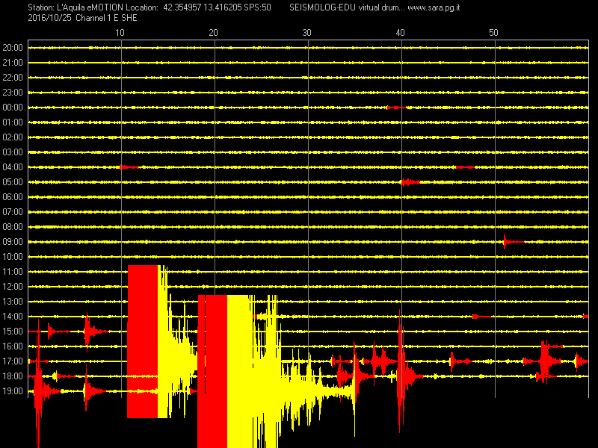The width and height of the screenshot is (598, 448).
Task: Click the red event near minute 46 on 04:00 trace
Action: click(x=464, y=167)
